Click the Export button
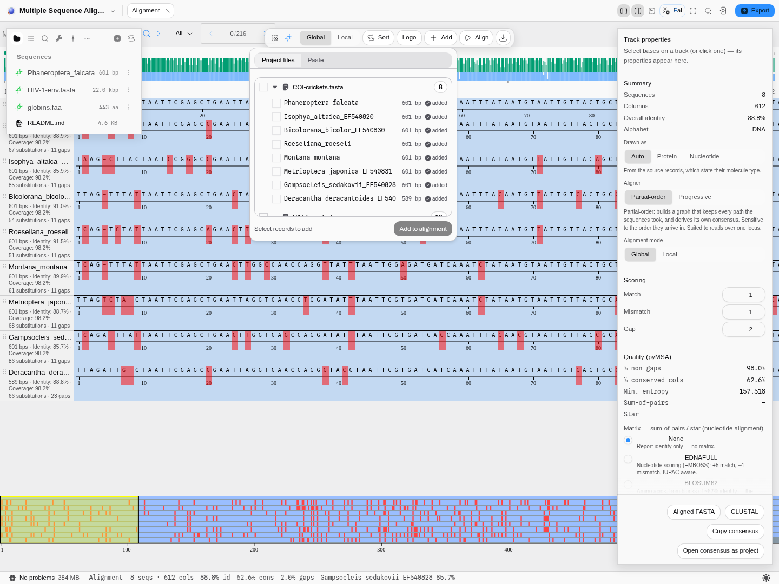 [755, 11]
